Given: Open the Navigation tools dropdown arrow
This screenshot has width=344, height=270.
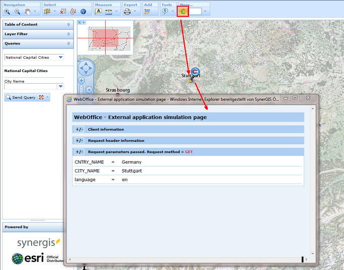Looking at the screenshot, I should [35, 11].
